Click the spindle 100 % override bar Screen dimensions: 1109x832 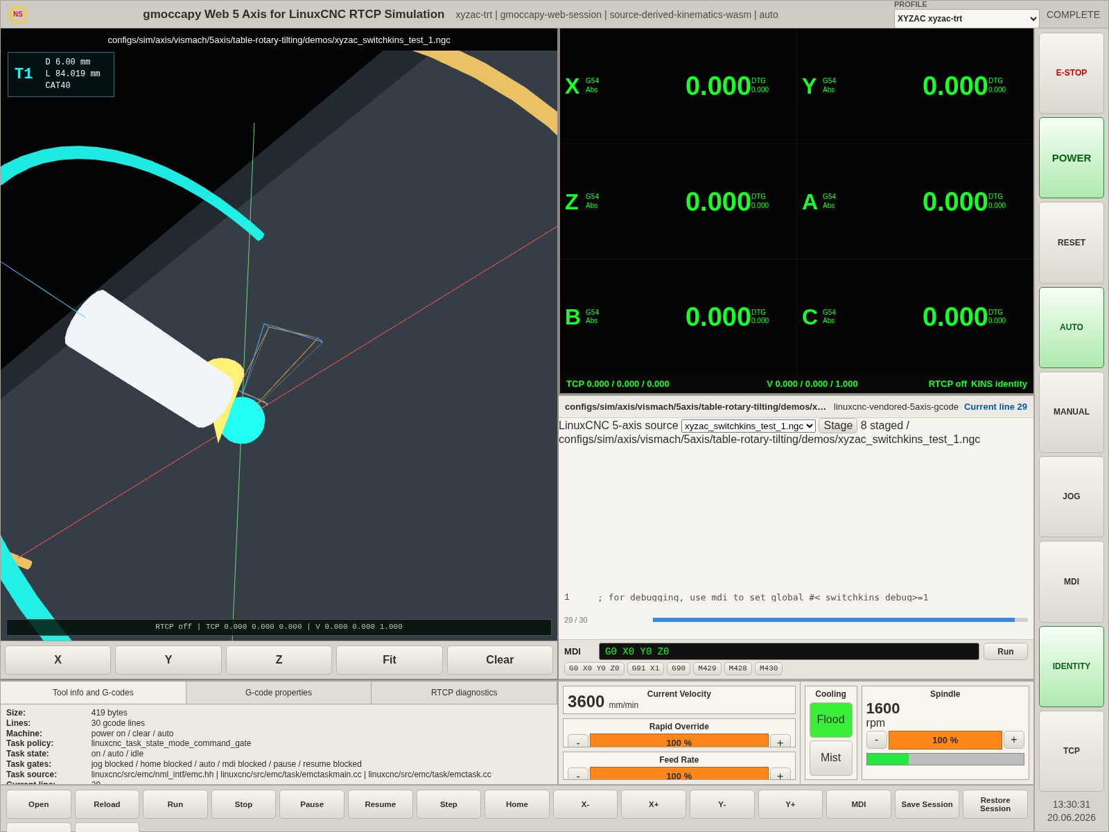pyautogui.click(x=945, y=740)
